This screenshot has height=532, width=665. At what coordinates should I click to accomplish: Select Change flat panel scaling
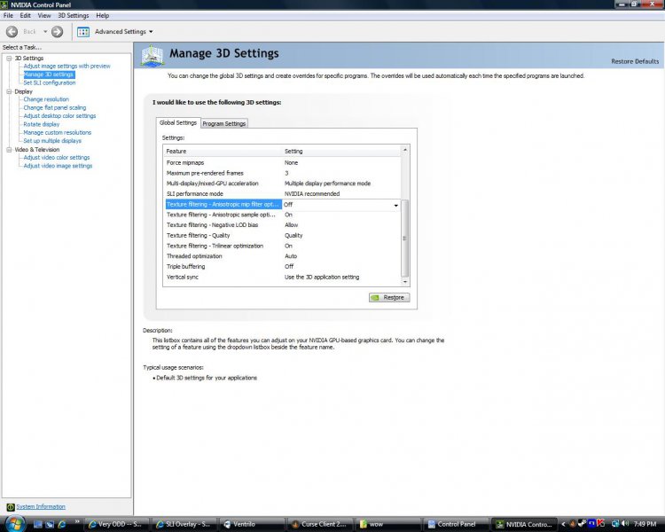coord(55,108)
